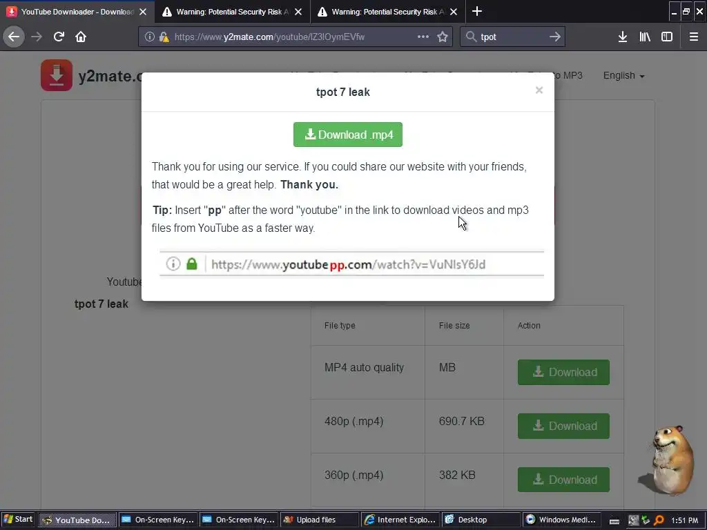Viewport: 707px width, 530px height.
Task: Click the taskbar clock showing 1:51 PM
Action: click(684, 520)
